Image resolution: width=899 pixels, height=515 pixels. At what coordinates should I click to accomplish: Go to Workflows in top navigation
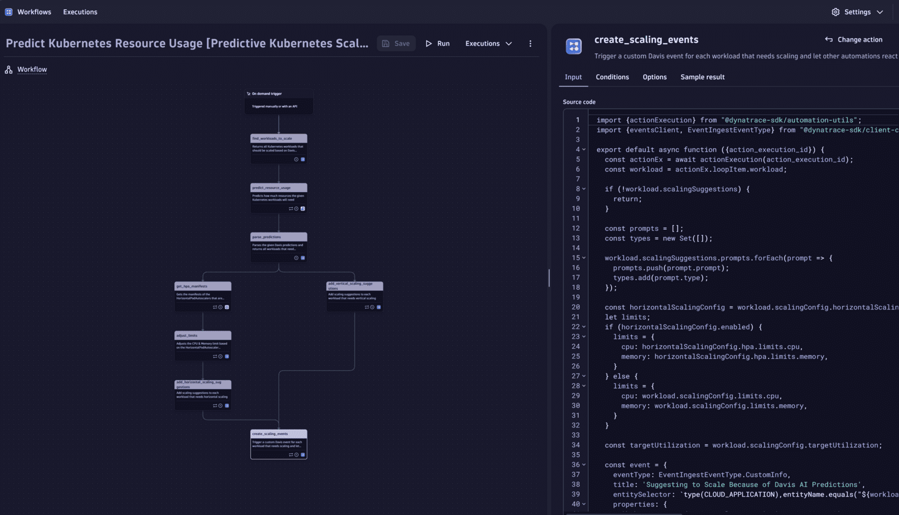click(x=34, y=12)
